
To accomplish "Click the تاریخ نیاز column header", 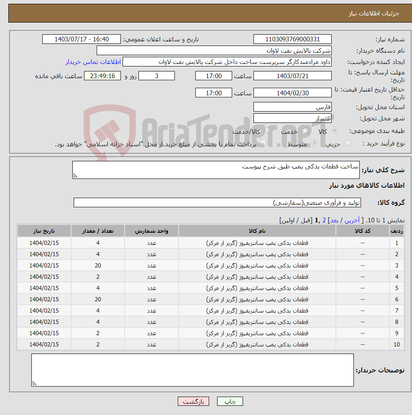I will (x=44, y=231).
